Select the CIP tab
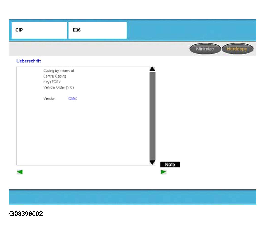This screenshot has width=266, height=235. click(39, 30)
